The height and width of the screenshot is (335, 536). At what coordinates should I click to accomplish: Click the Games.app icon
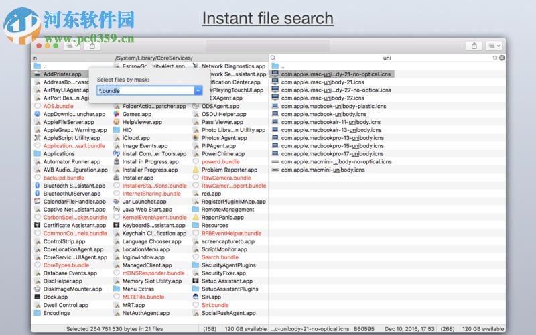(x=117, y=114)
